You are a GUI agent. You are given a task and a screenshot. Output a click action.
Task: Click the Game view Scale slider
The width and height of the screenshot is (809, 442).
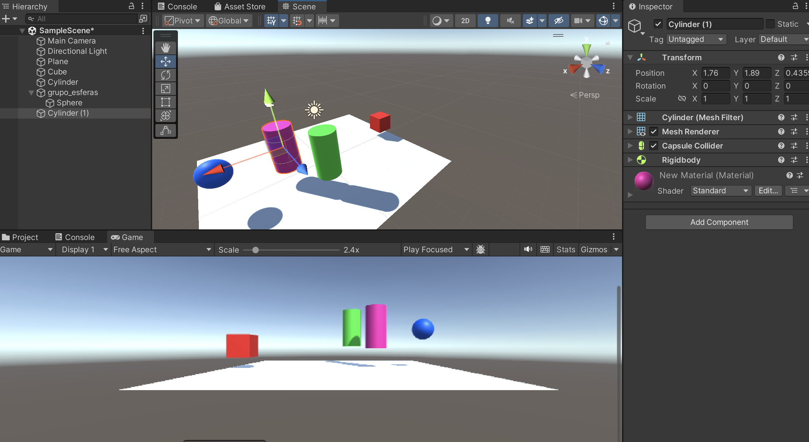[255, 250]
